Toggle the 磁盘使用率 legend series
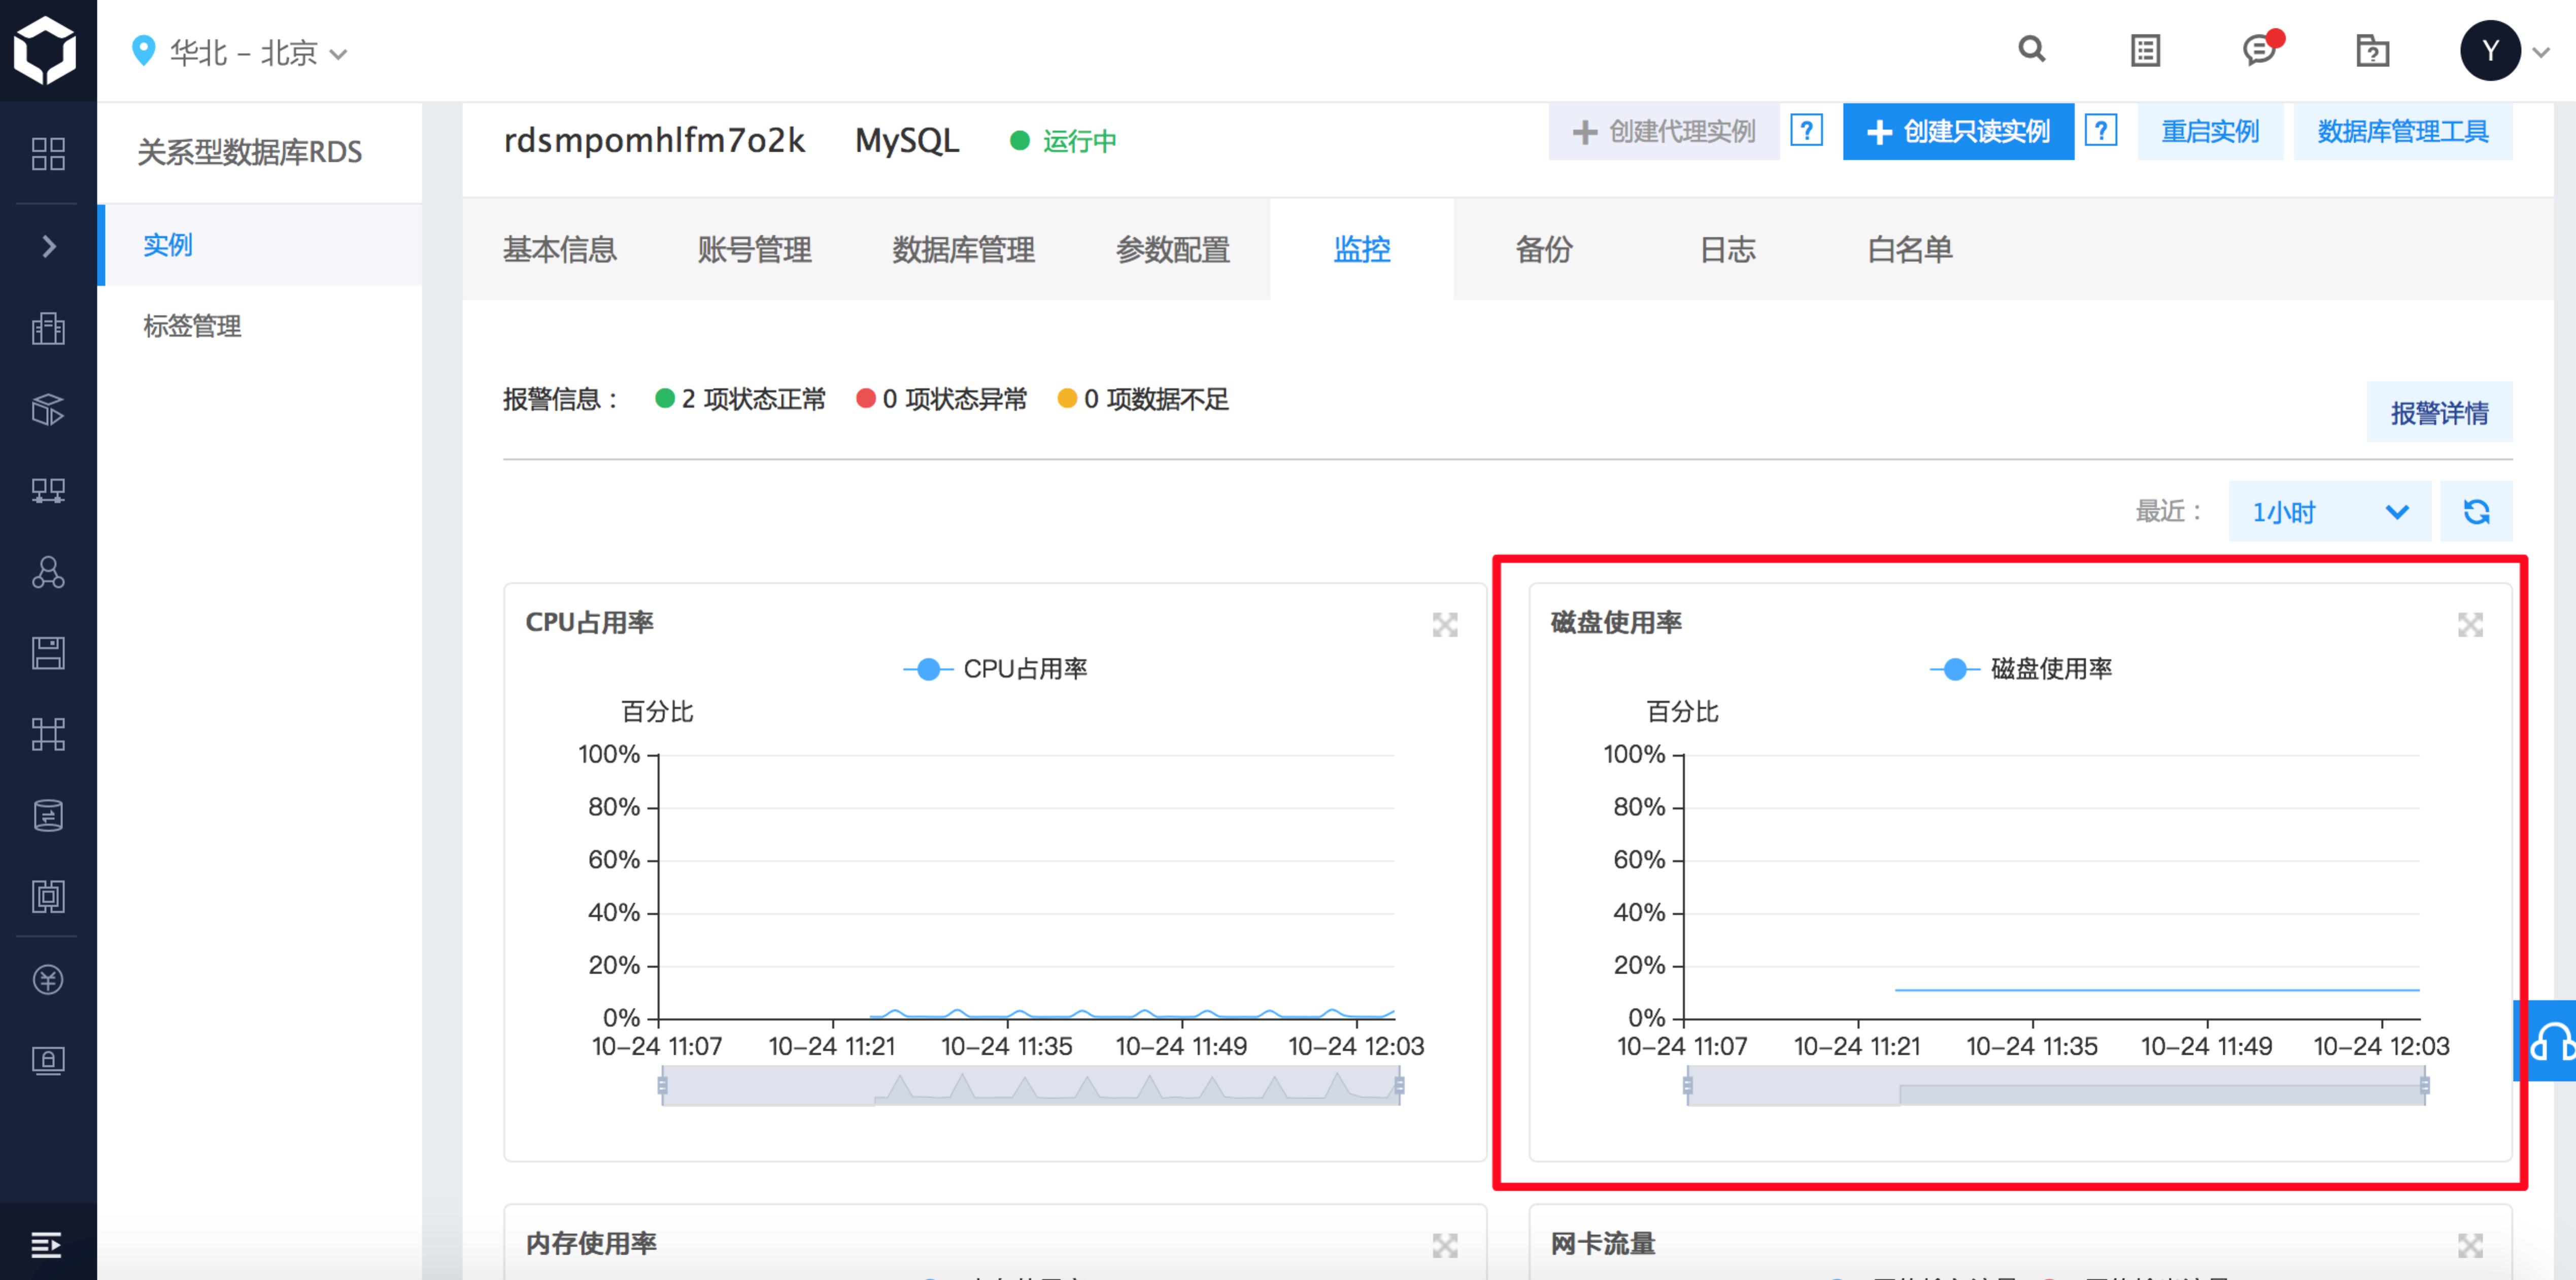This screenshot has width=2576, height=1280. [x=2021, y=668]
